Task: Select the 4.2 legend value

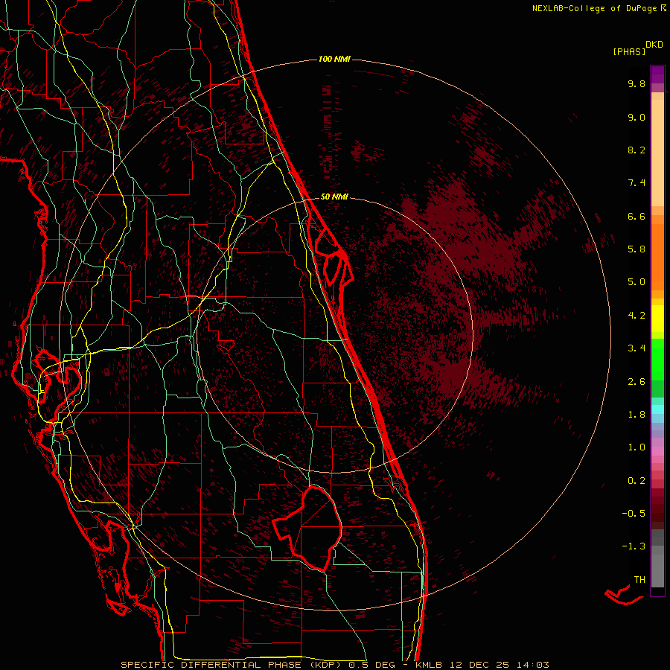Action: pyautogui.click(x=636, y=316)
